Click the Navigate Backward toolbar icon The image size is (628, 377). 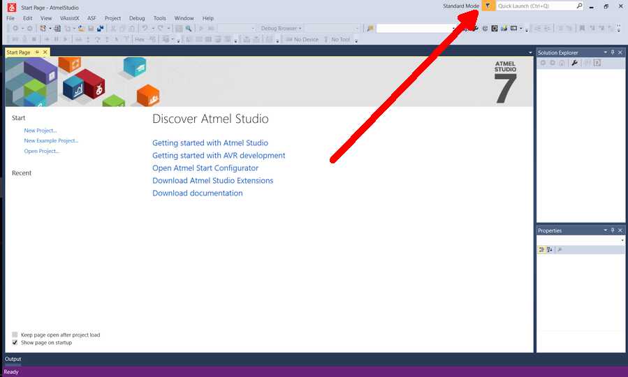click(15, 29)
